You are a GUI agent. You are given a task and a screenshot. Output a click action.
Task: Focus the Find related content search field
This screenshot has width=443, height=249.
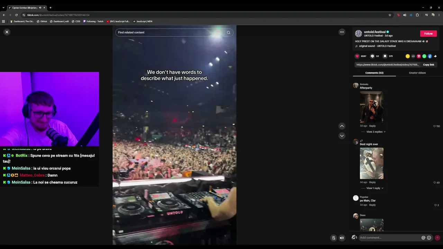click(x=174, y=33)
